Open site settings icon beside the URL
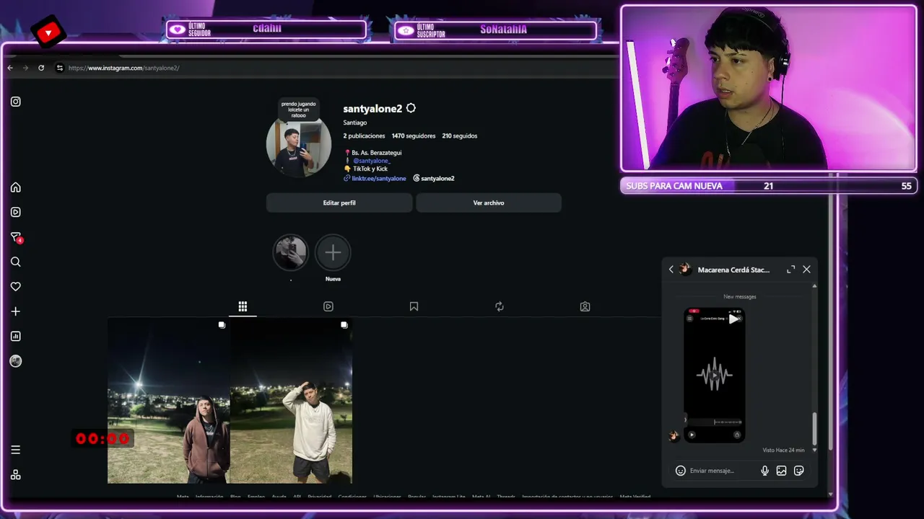Viewport: 924px width, 519px height. [60, 68]
